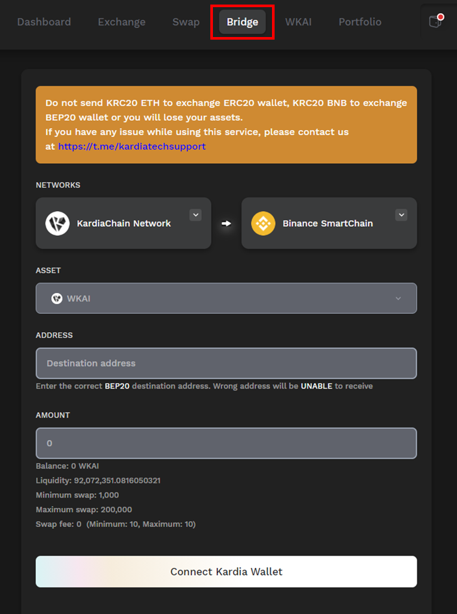Image resolution: width=457 pixels, height=614 pixels.
Task: Click the Amount input field
Action: click(226, 443)
